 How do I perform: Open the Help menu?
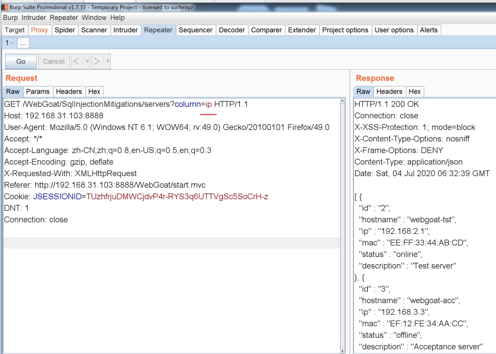117,18
